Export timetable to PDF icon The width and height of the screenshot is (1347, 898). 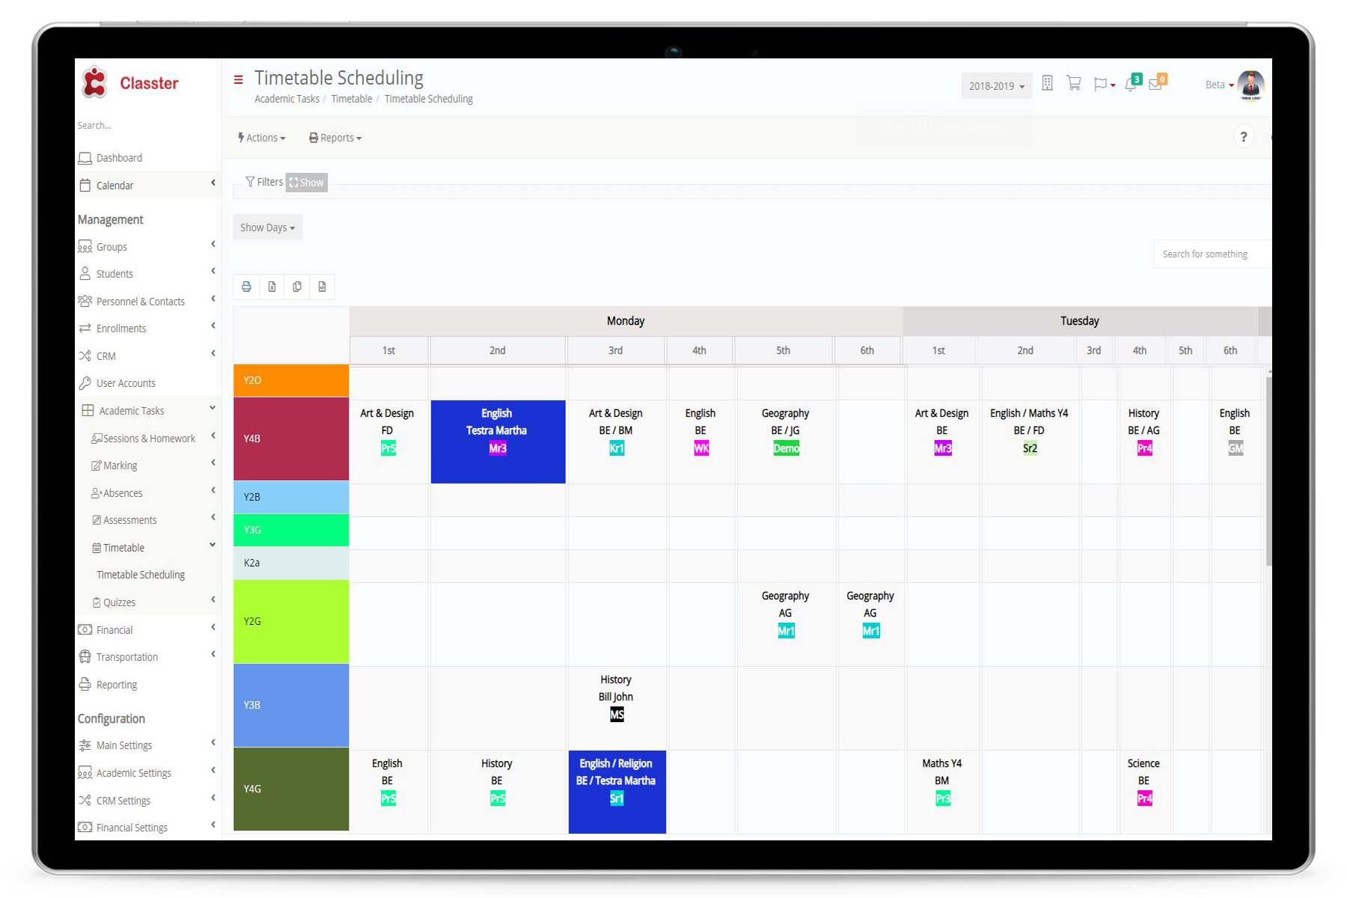click(323, 287)
